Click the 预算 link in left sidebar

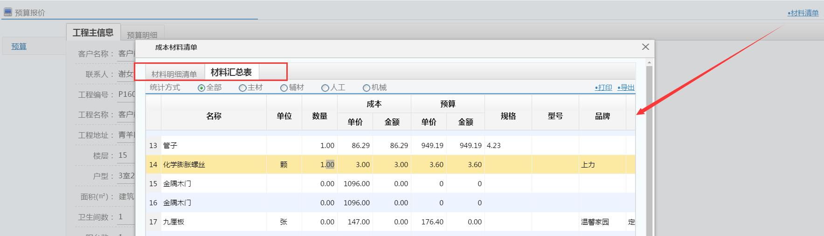19,46
